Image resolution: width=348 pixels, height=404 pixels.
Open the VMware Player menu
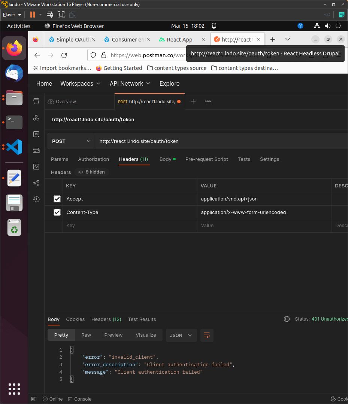12,15
